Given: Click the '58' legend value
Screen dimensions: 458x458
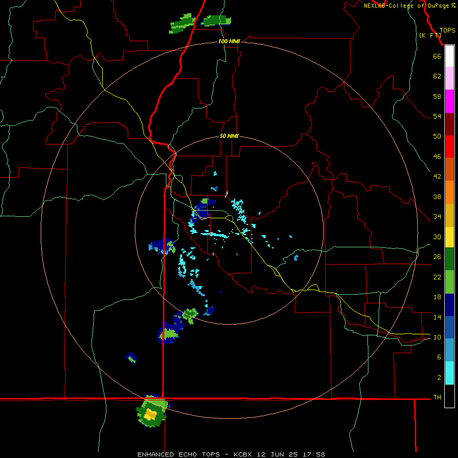Looking at the screenshot, I should tap(437, 96).
